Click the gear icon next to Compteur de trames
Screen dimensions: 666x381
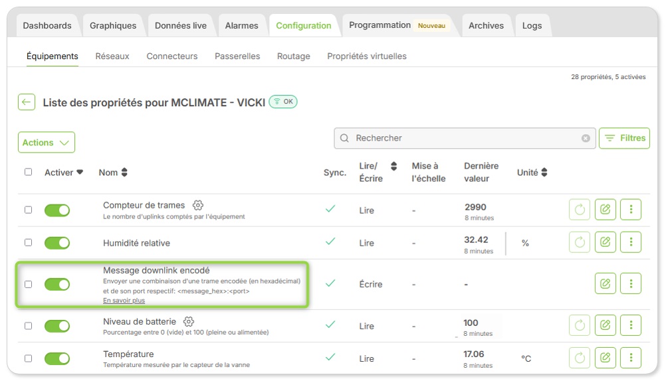point(198,205)
